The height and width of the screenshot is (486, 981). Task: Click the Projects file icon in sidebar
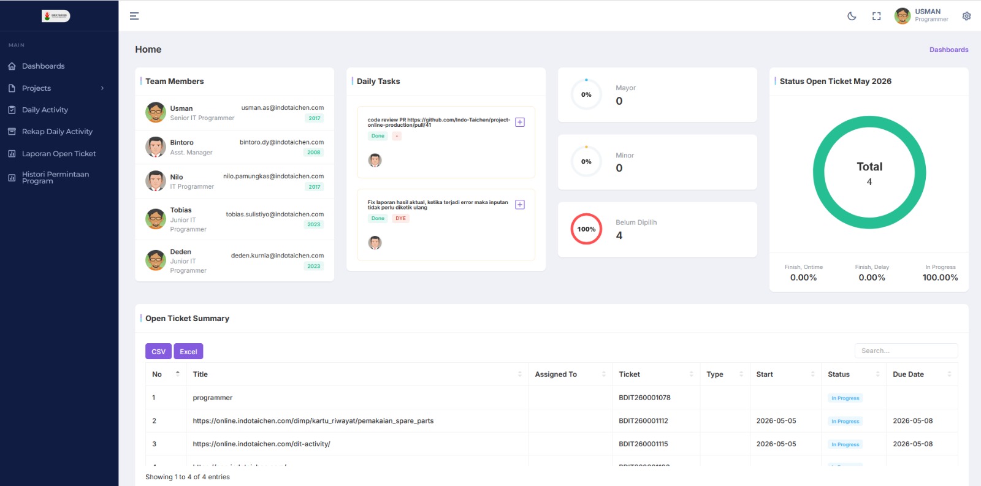12,88
